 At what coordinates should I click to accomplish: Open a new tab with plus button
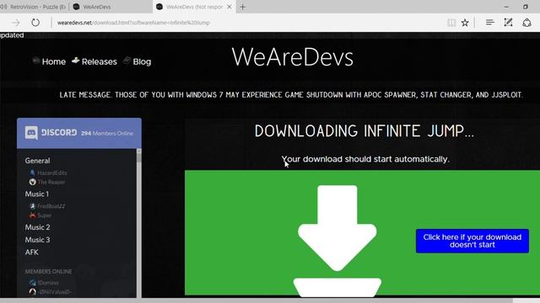click(243, 7)
